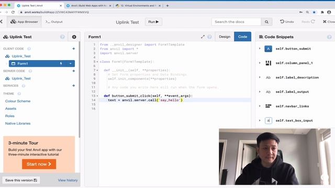The height and width of the screenshot is (188, 335).
Task: Bookmark this page with the star icon
Action: pos(314,12)
